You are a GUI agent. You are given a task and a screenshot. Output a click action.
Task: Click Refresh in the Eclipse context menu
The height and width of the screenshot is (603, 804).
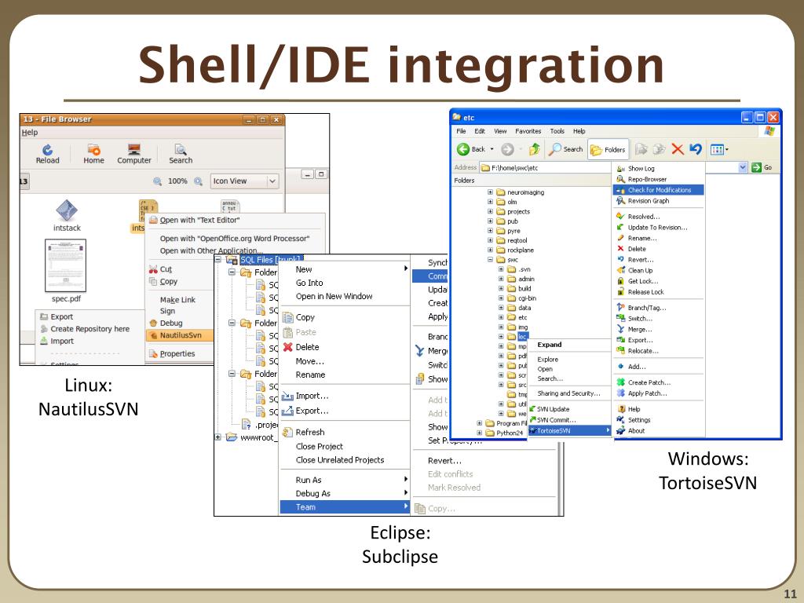pos(309,433)
